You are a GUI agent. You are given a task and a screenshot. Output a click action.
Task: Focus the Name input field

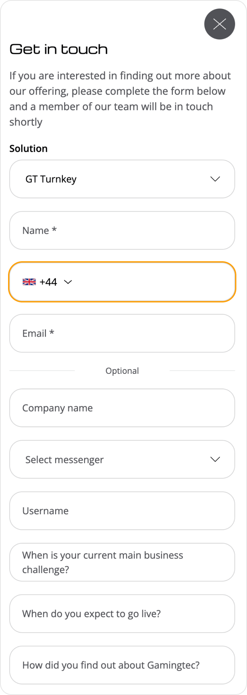(x=122, y=231)
